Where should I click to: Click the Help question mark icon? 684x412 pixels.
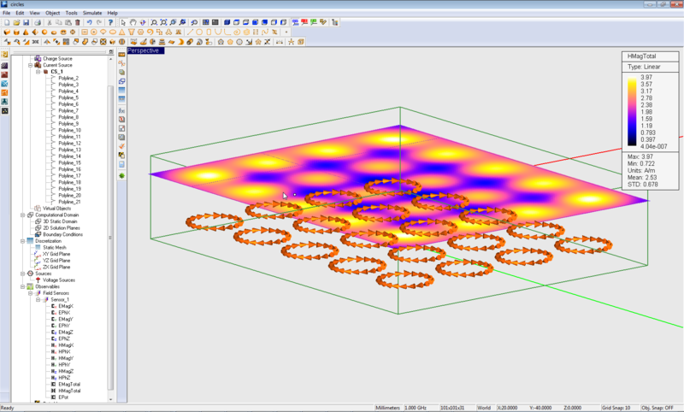tap(112, 22)
